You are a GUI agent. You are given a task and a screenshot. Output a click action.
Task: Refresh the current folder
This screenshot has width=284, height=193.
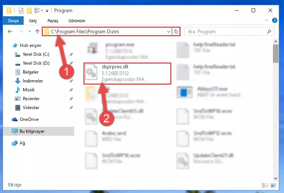176,31
